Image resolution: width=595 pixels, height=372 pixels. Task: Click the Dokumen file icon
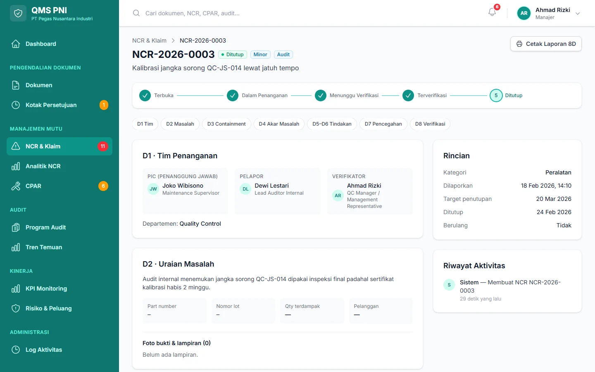pos(16,85)
